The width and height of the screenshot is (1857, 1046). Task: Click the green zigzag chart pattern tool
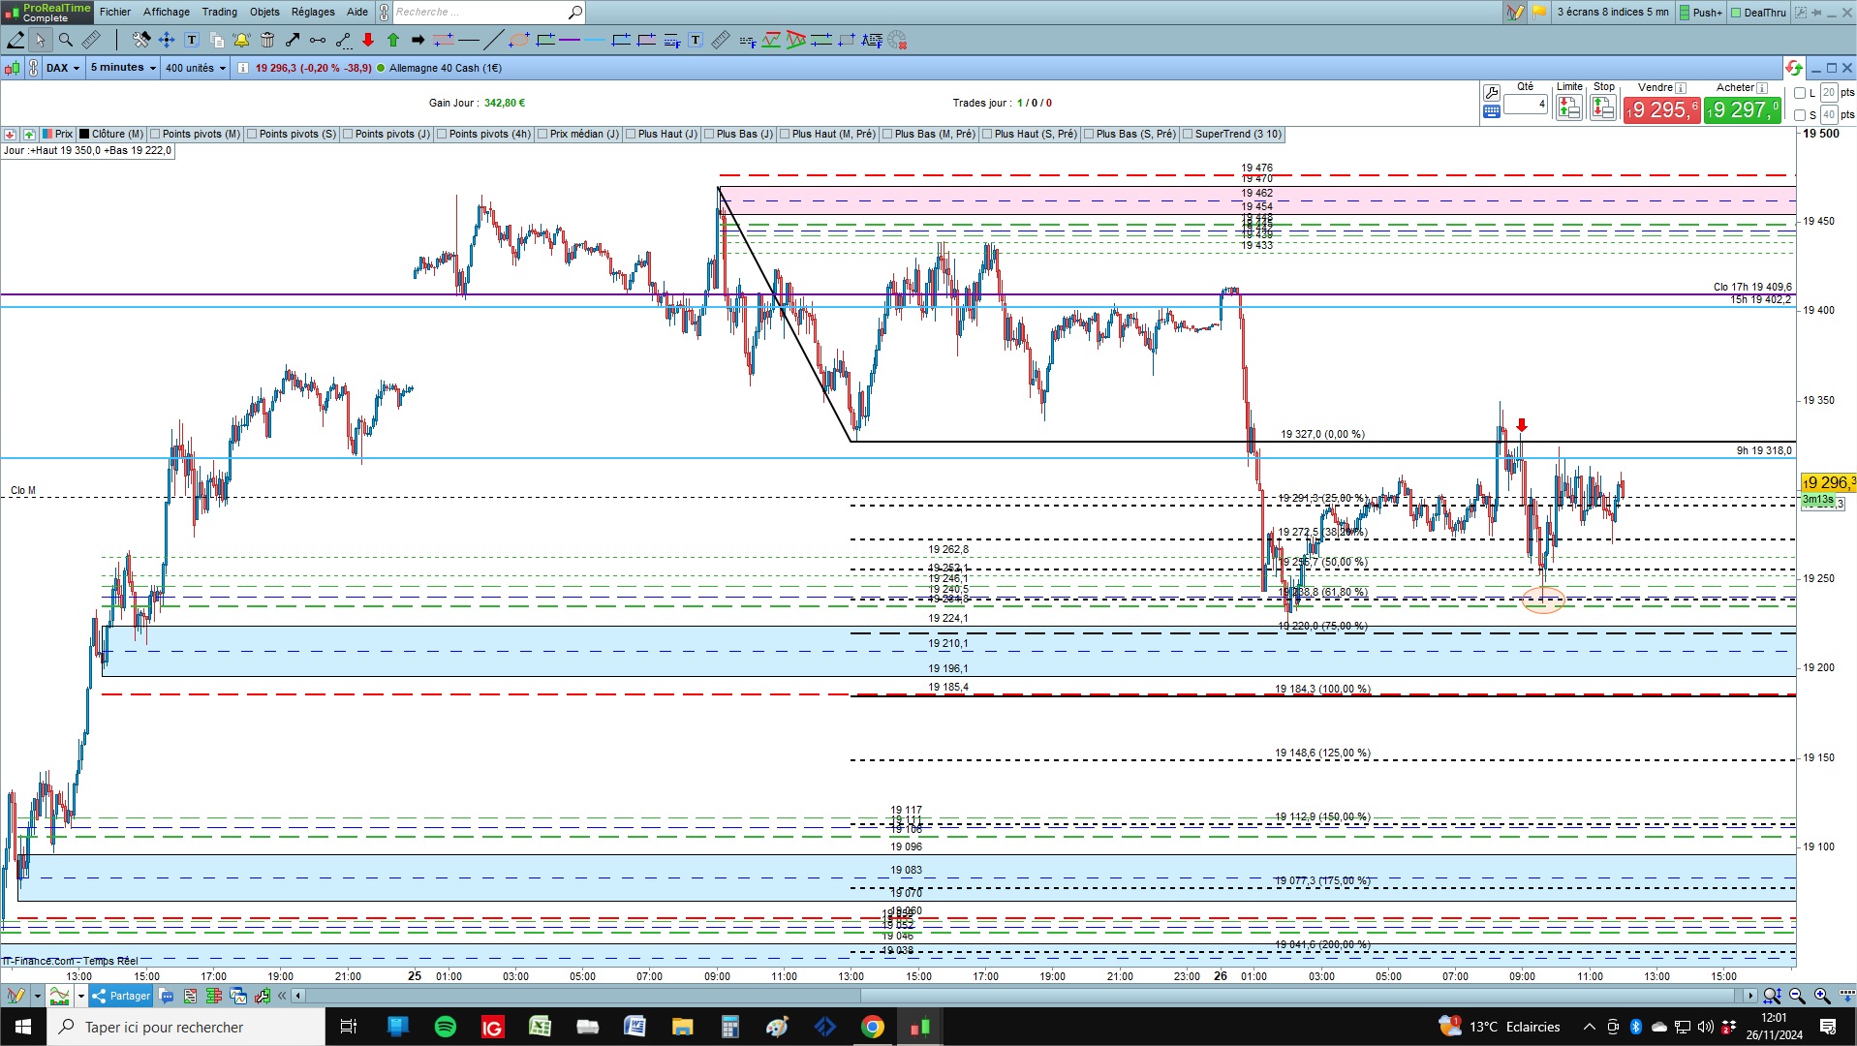771,40
